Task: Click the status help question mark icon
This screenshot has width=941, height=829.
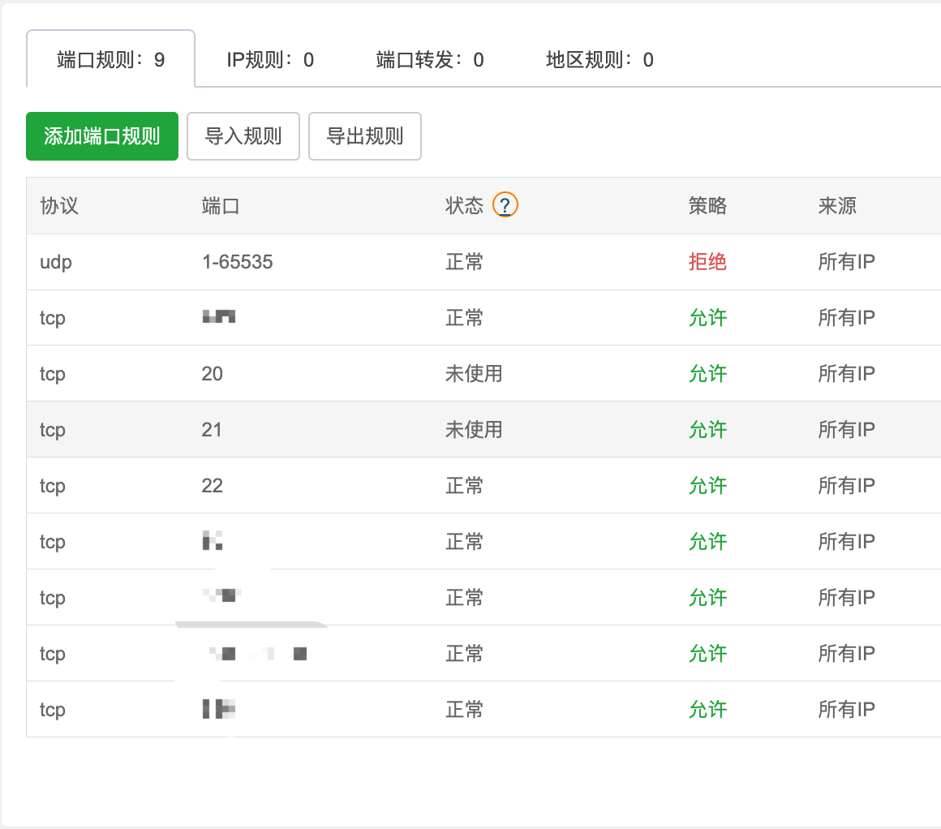Action: 505,206
